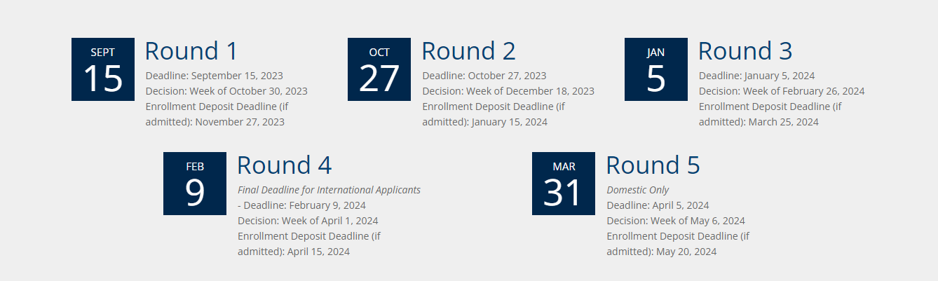
Task: Select the JAN 5 date badge
Action: pos(656,69)
